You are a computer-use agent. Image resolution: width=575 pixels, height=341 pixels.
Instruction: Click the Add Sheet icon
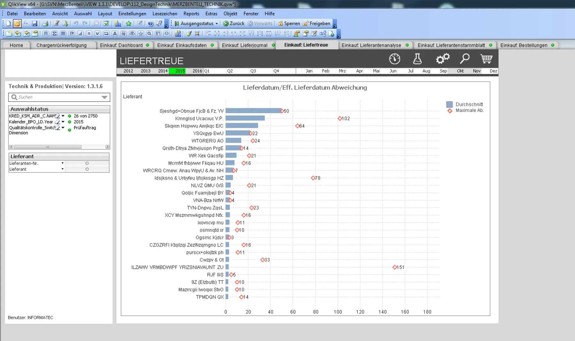pos(9,33)
